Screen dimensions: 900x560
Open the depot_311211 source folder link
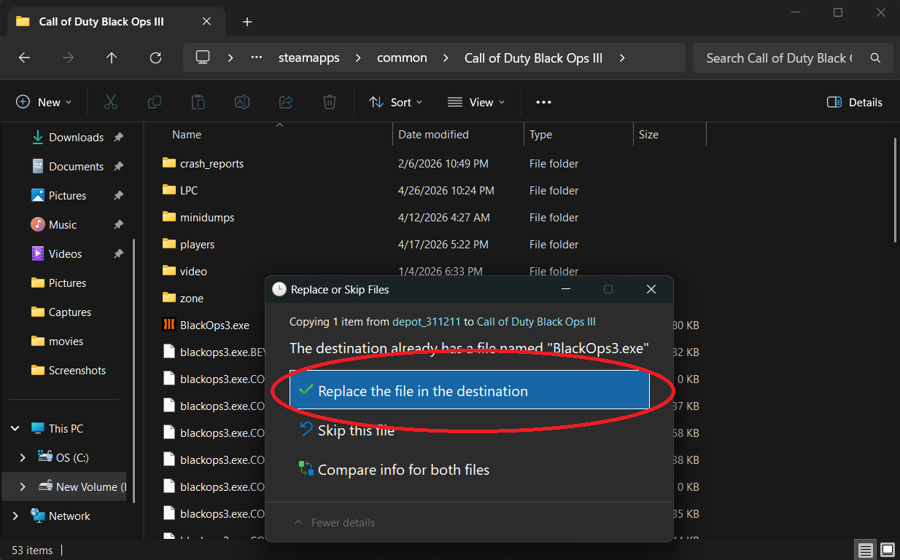(x=427, y=322)
